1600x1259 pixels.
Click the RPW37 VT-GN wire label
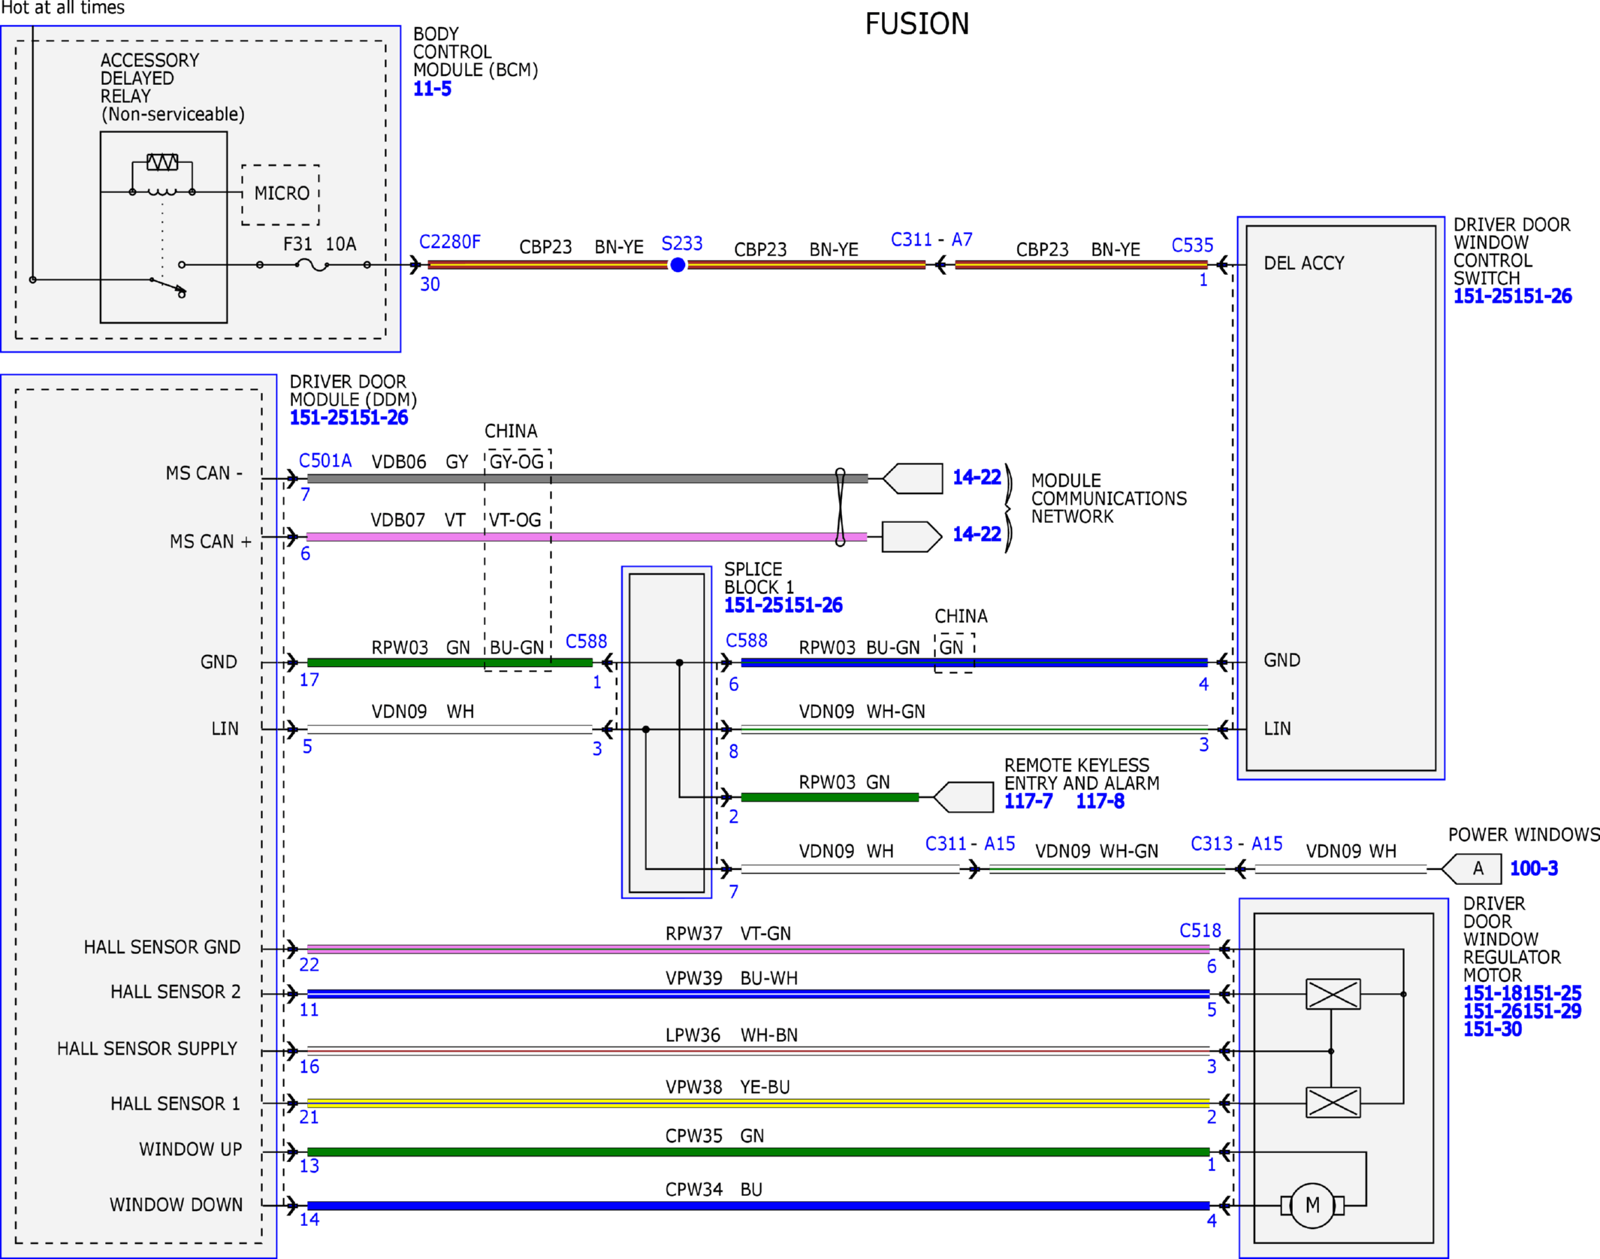pos(728,934)
